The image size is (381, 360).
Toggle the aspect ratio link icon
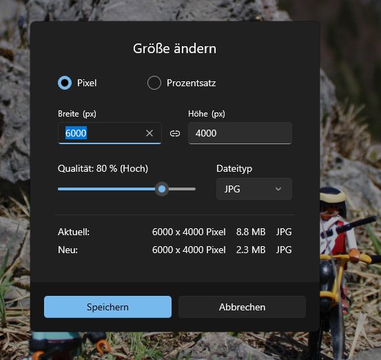(x=175, y=133)
